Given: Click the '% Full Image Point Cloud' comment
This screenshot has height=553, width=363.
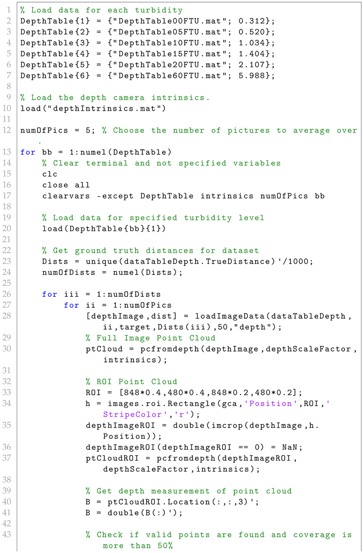Looking at the screenshot, I should (151, 338).
